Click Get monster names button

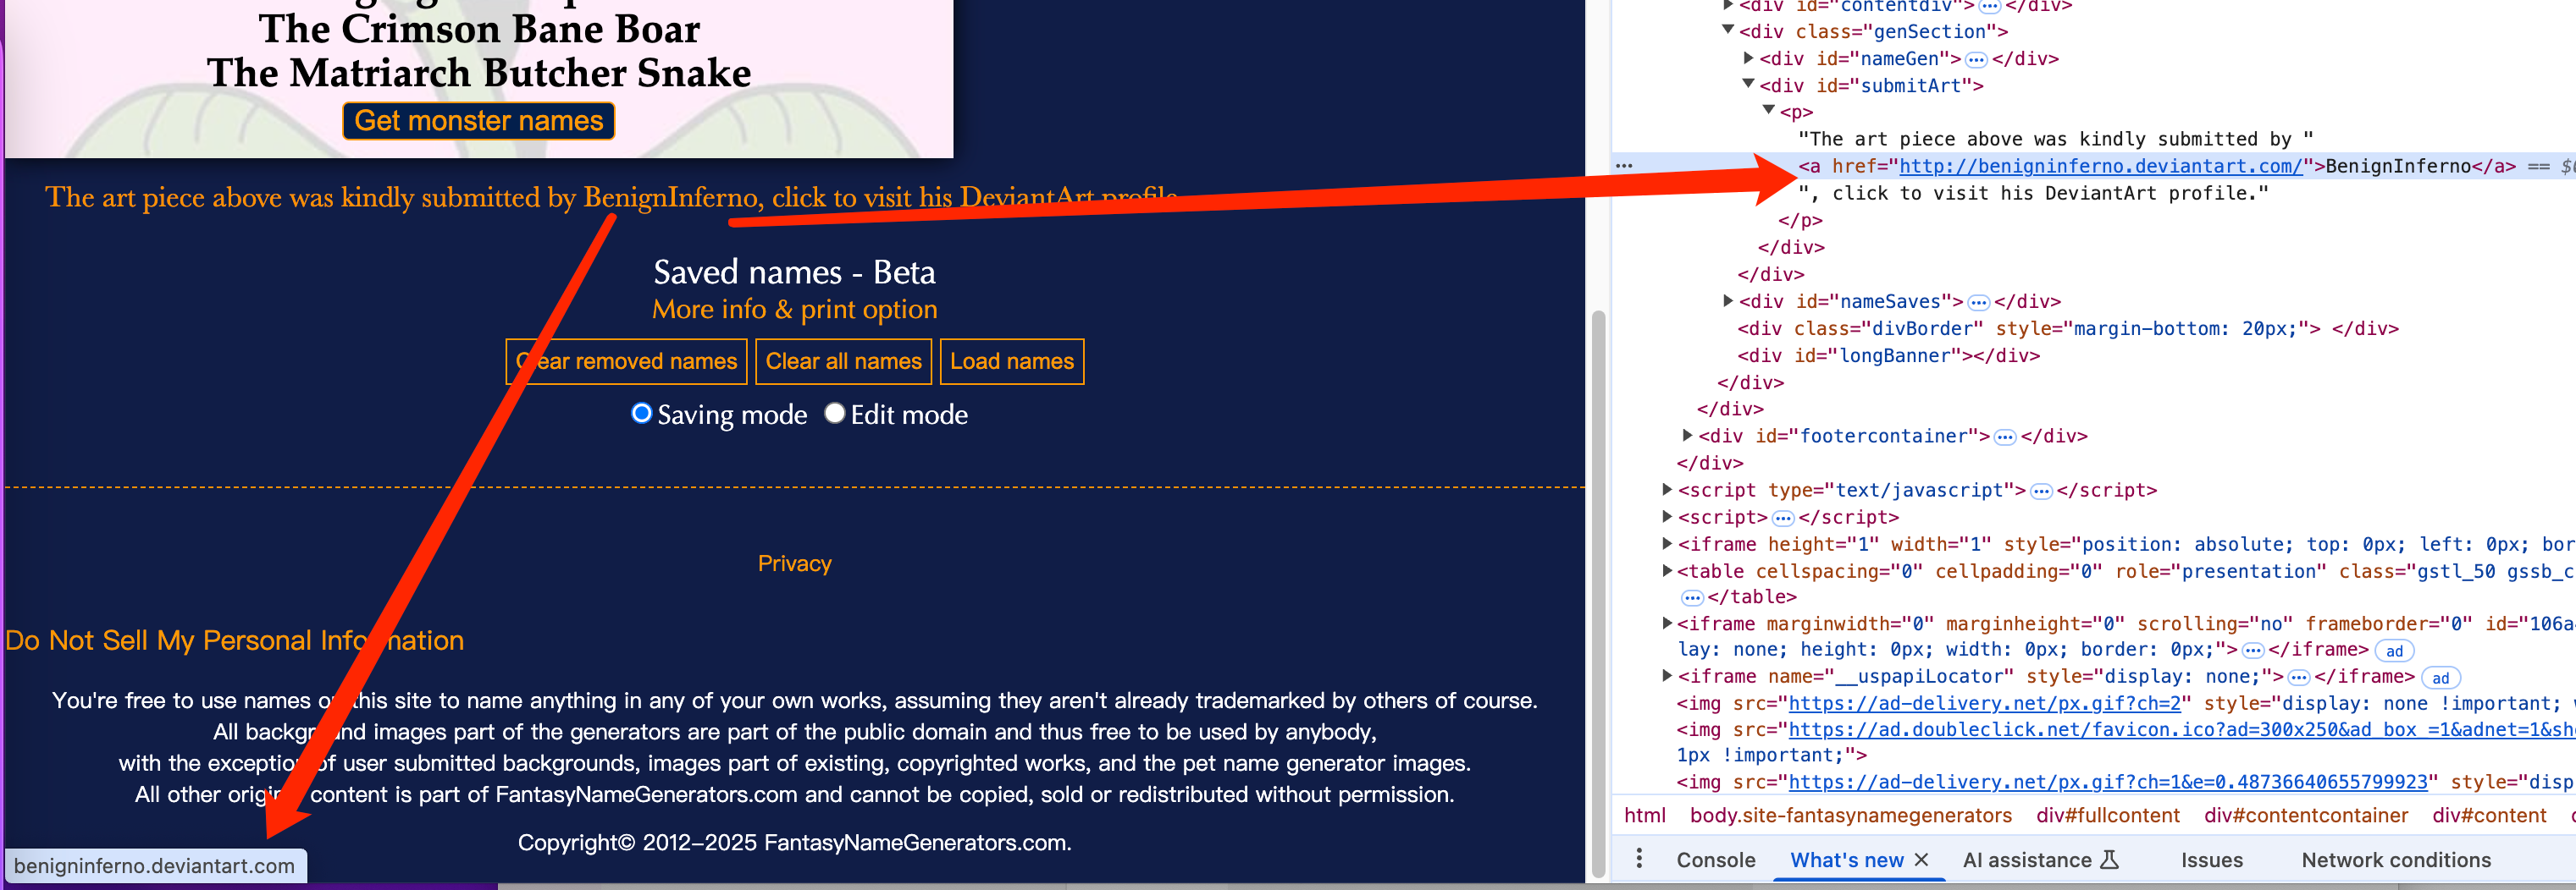click(478, 121)
